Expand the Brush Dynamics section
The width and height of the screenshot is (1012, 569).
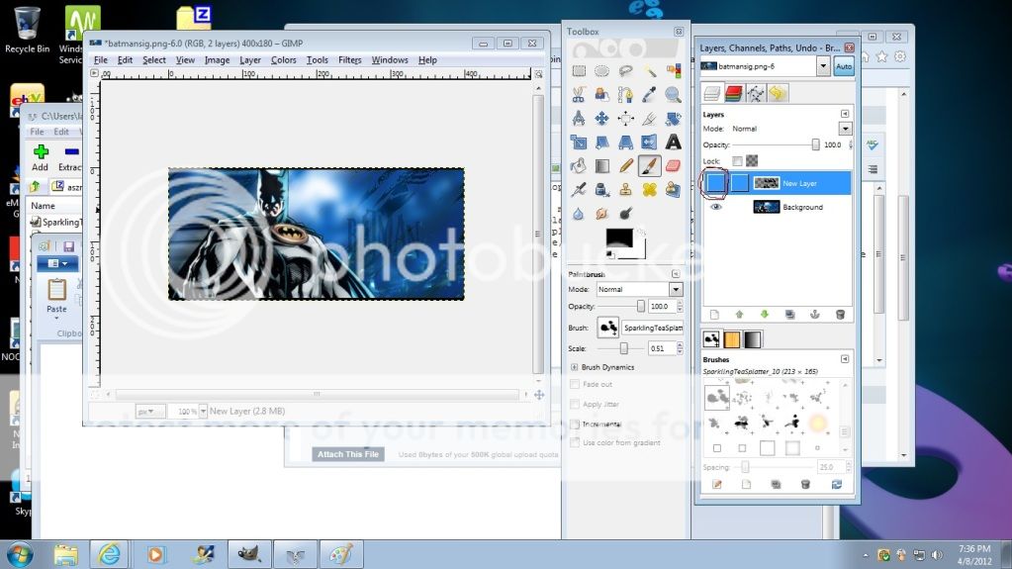click(x=574, y=367)
